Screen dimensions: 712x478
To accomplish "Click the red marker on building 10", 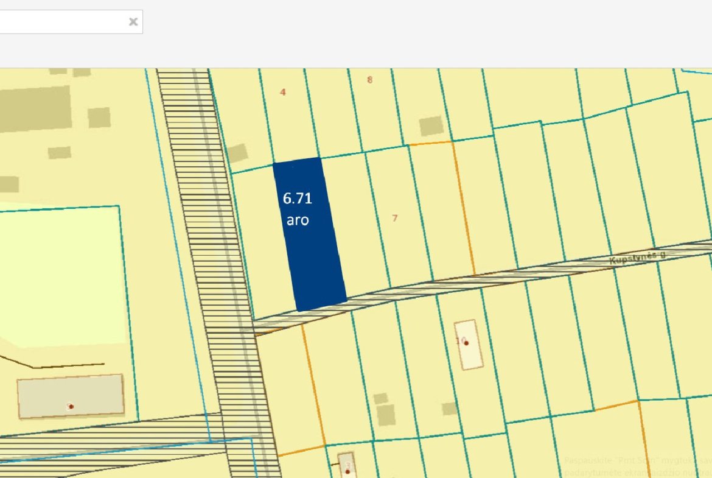I will [x=466, y=343].
